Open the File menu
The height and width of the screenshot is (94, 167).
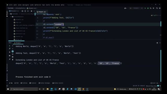11,5
